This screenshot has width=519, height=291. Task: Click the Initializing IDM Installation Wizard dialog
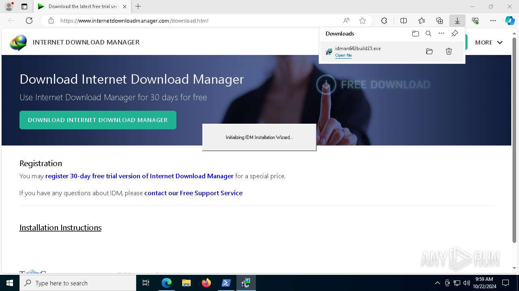point(259,137)
